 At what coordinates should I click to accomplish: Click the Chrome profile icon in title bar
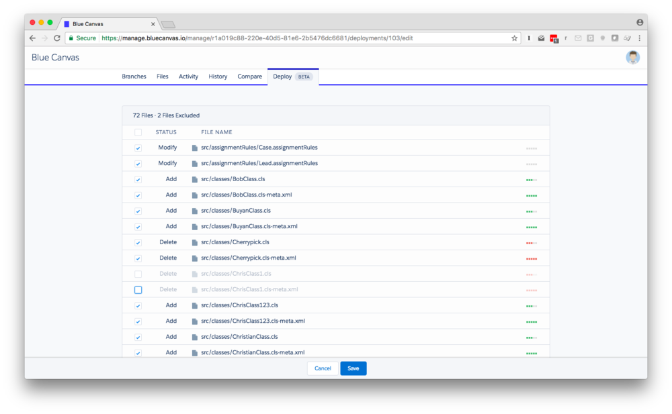[640, 22]
